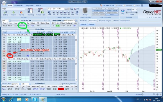Select the Low Prob IC strategy
Screen dimensions: 163x102
(99, 8)
